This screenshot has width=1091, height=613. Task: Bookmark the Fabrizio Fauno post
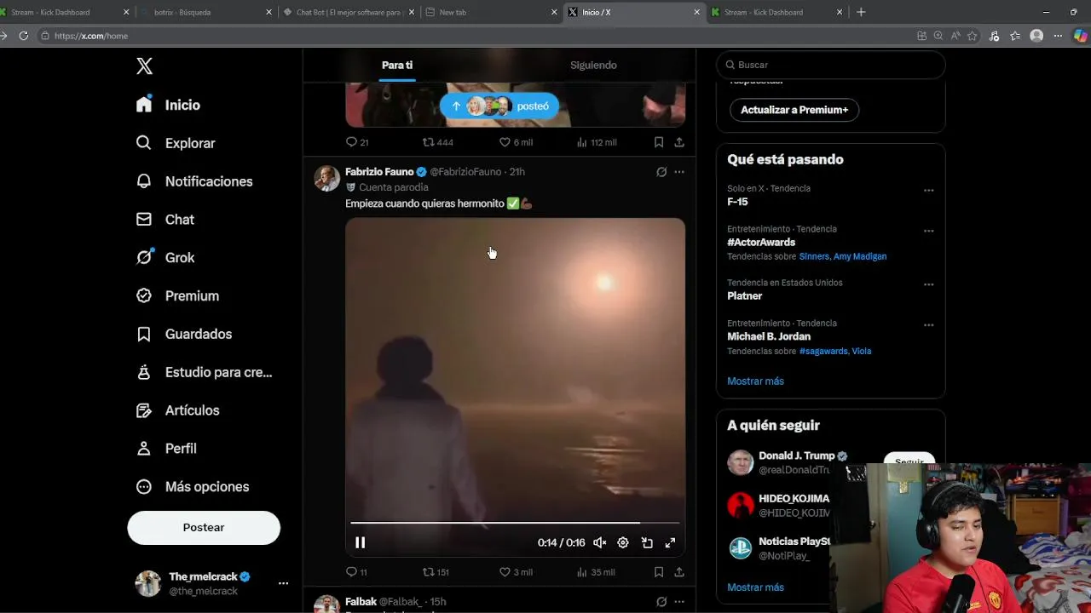[x=659, y=572]
